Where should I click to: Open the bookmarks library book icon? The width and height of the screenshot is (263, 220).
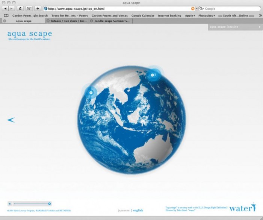(x=6, y=16)
